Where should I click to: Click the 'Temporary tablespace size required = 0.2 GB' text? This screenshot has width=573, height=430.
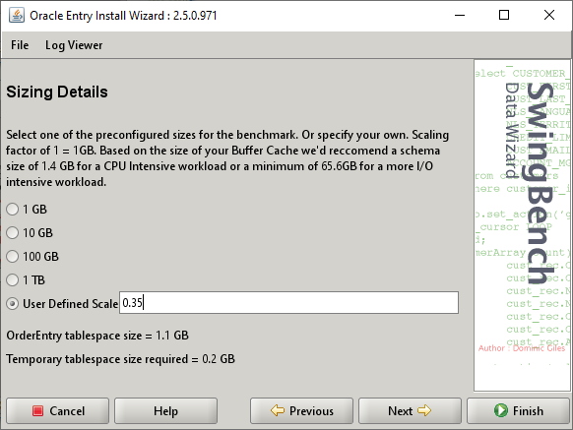tap(120, 359)
